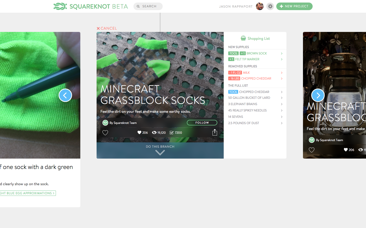Click the green TOOL tag on Brown Sock
The image size is (366, 228).
(x=233, y=53)
